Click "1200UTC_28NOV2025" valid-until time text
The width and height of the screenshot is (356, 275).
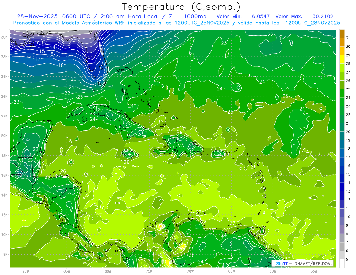[312, 23]
